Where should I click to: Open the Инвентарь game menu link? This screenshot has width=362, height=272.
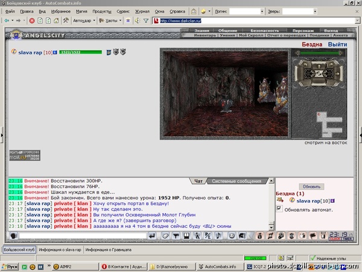click(x=205, y=35)
